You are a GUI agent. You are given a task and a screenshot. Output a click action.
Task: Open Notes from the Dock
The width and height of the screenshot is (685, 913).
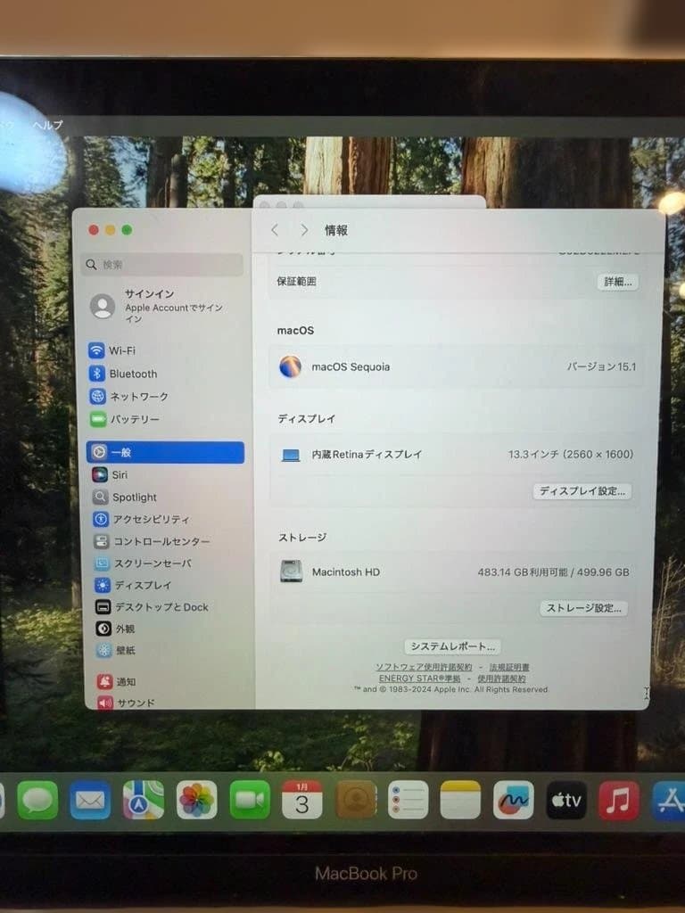pyautogui.click(x=460, y=800)
